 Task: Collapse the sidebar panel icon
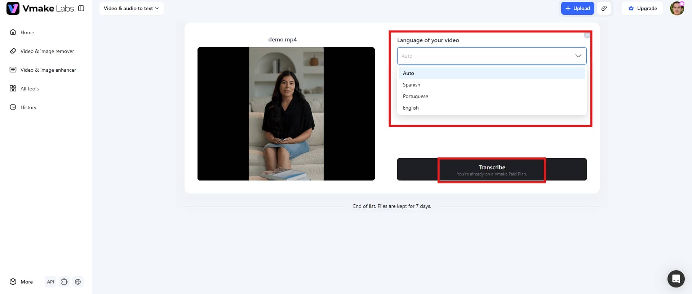[81, 8]
